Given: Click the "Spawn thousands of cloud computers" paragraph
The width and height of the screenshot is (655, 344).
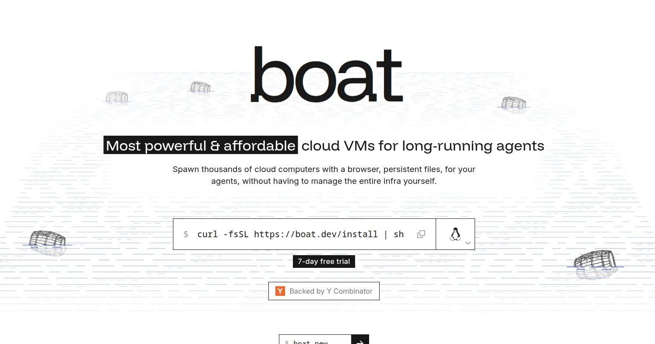Looking at the screenshot, I should pos(324,175).
